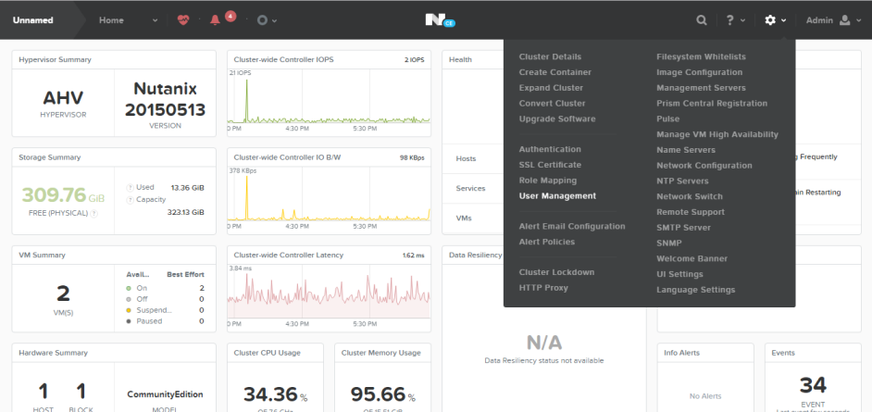The height and width of the screenshot is (412, 872).
Task: Open the cluster health heart icon
Action: pos(183,20)
